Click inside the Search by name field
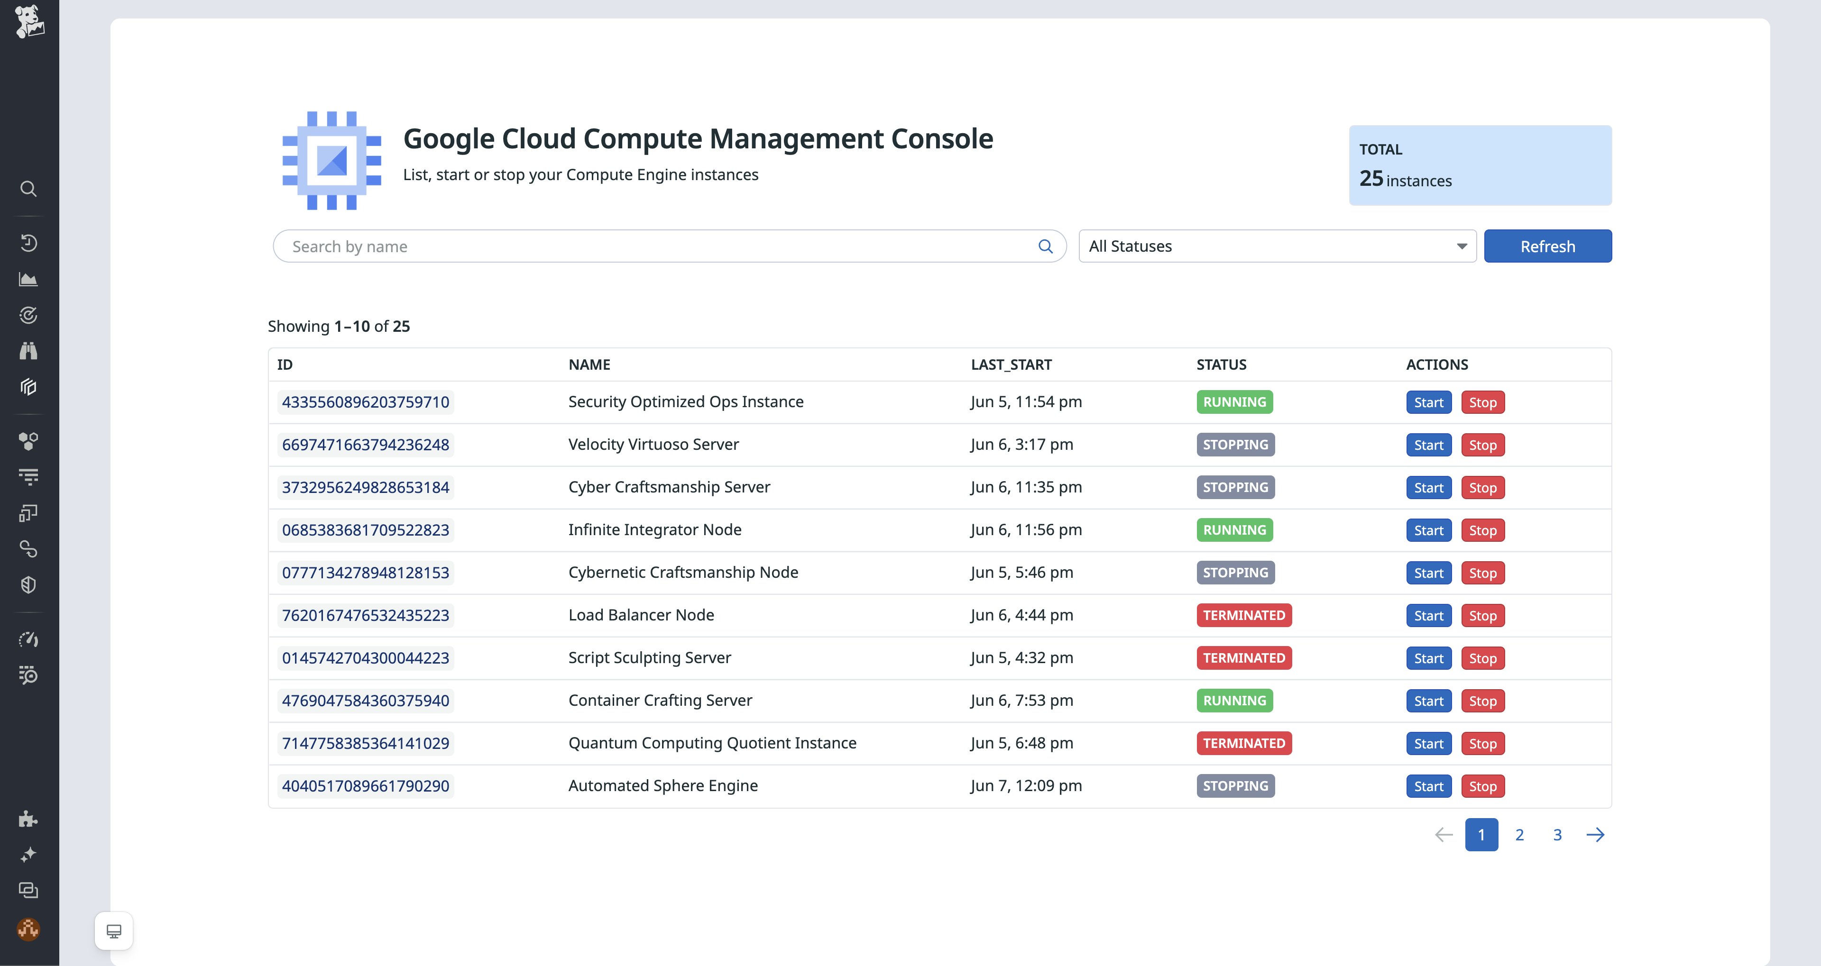 (x=636, y=246)
